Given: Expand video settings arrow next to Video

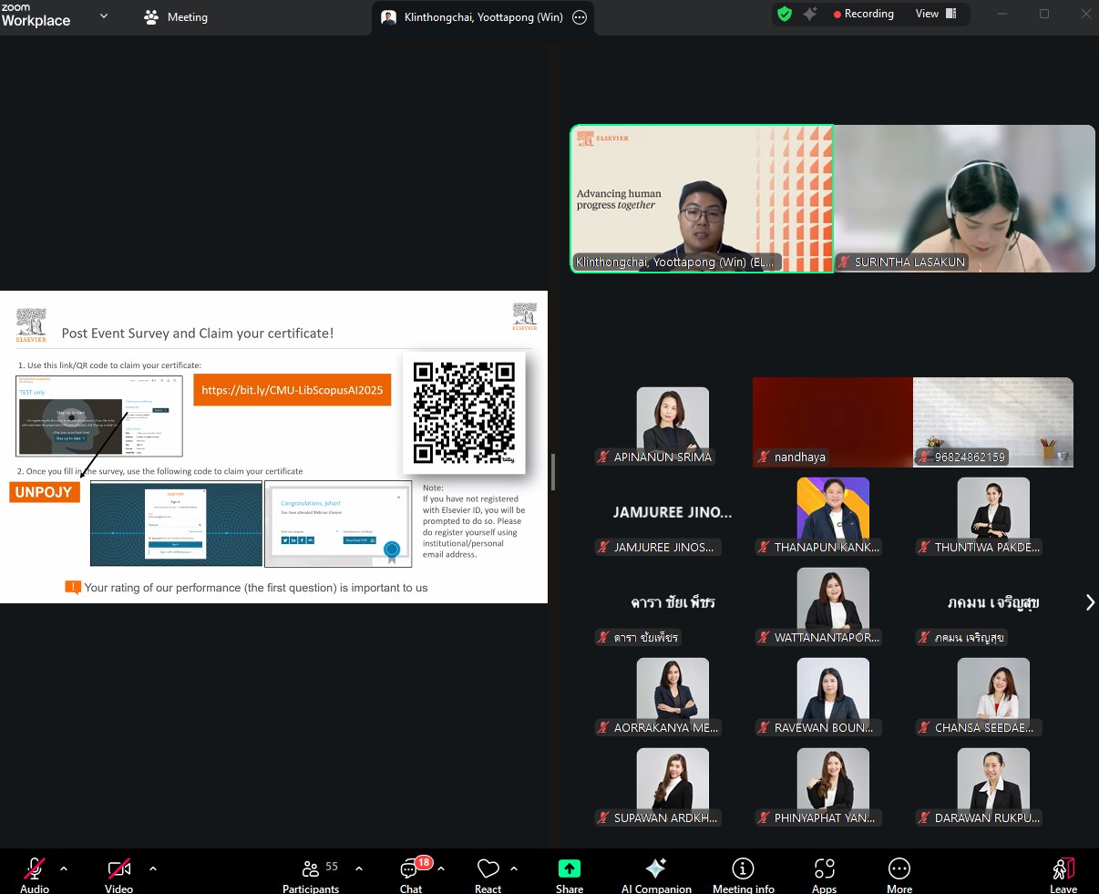Looking at the screenshot, I should point(152,868).
